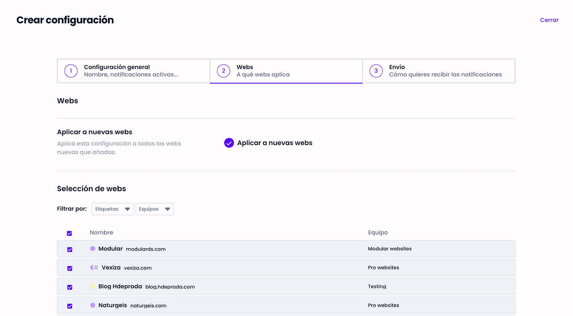Select the Webs step tab

[286, 71]
